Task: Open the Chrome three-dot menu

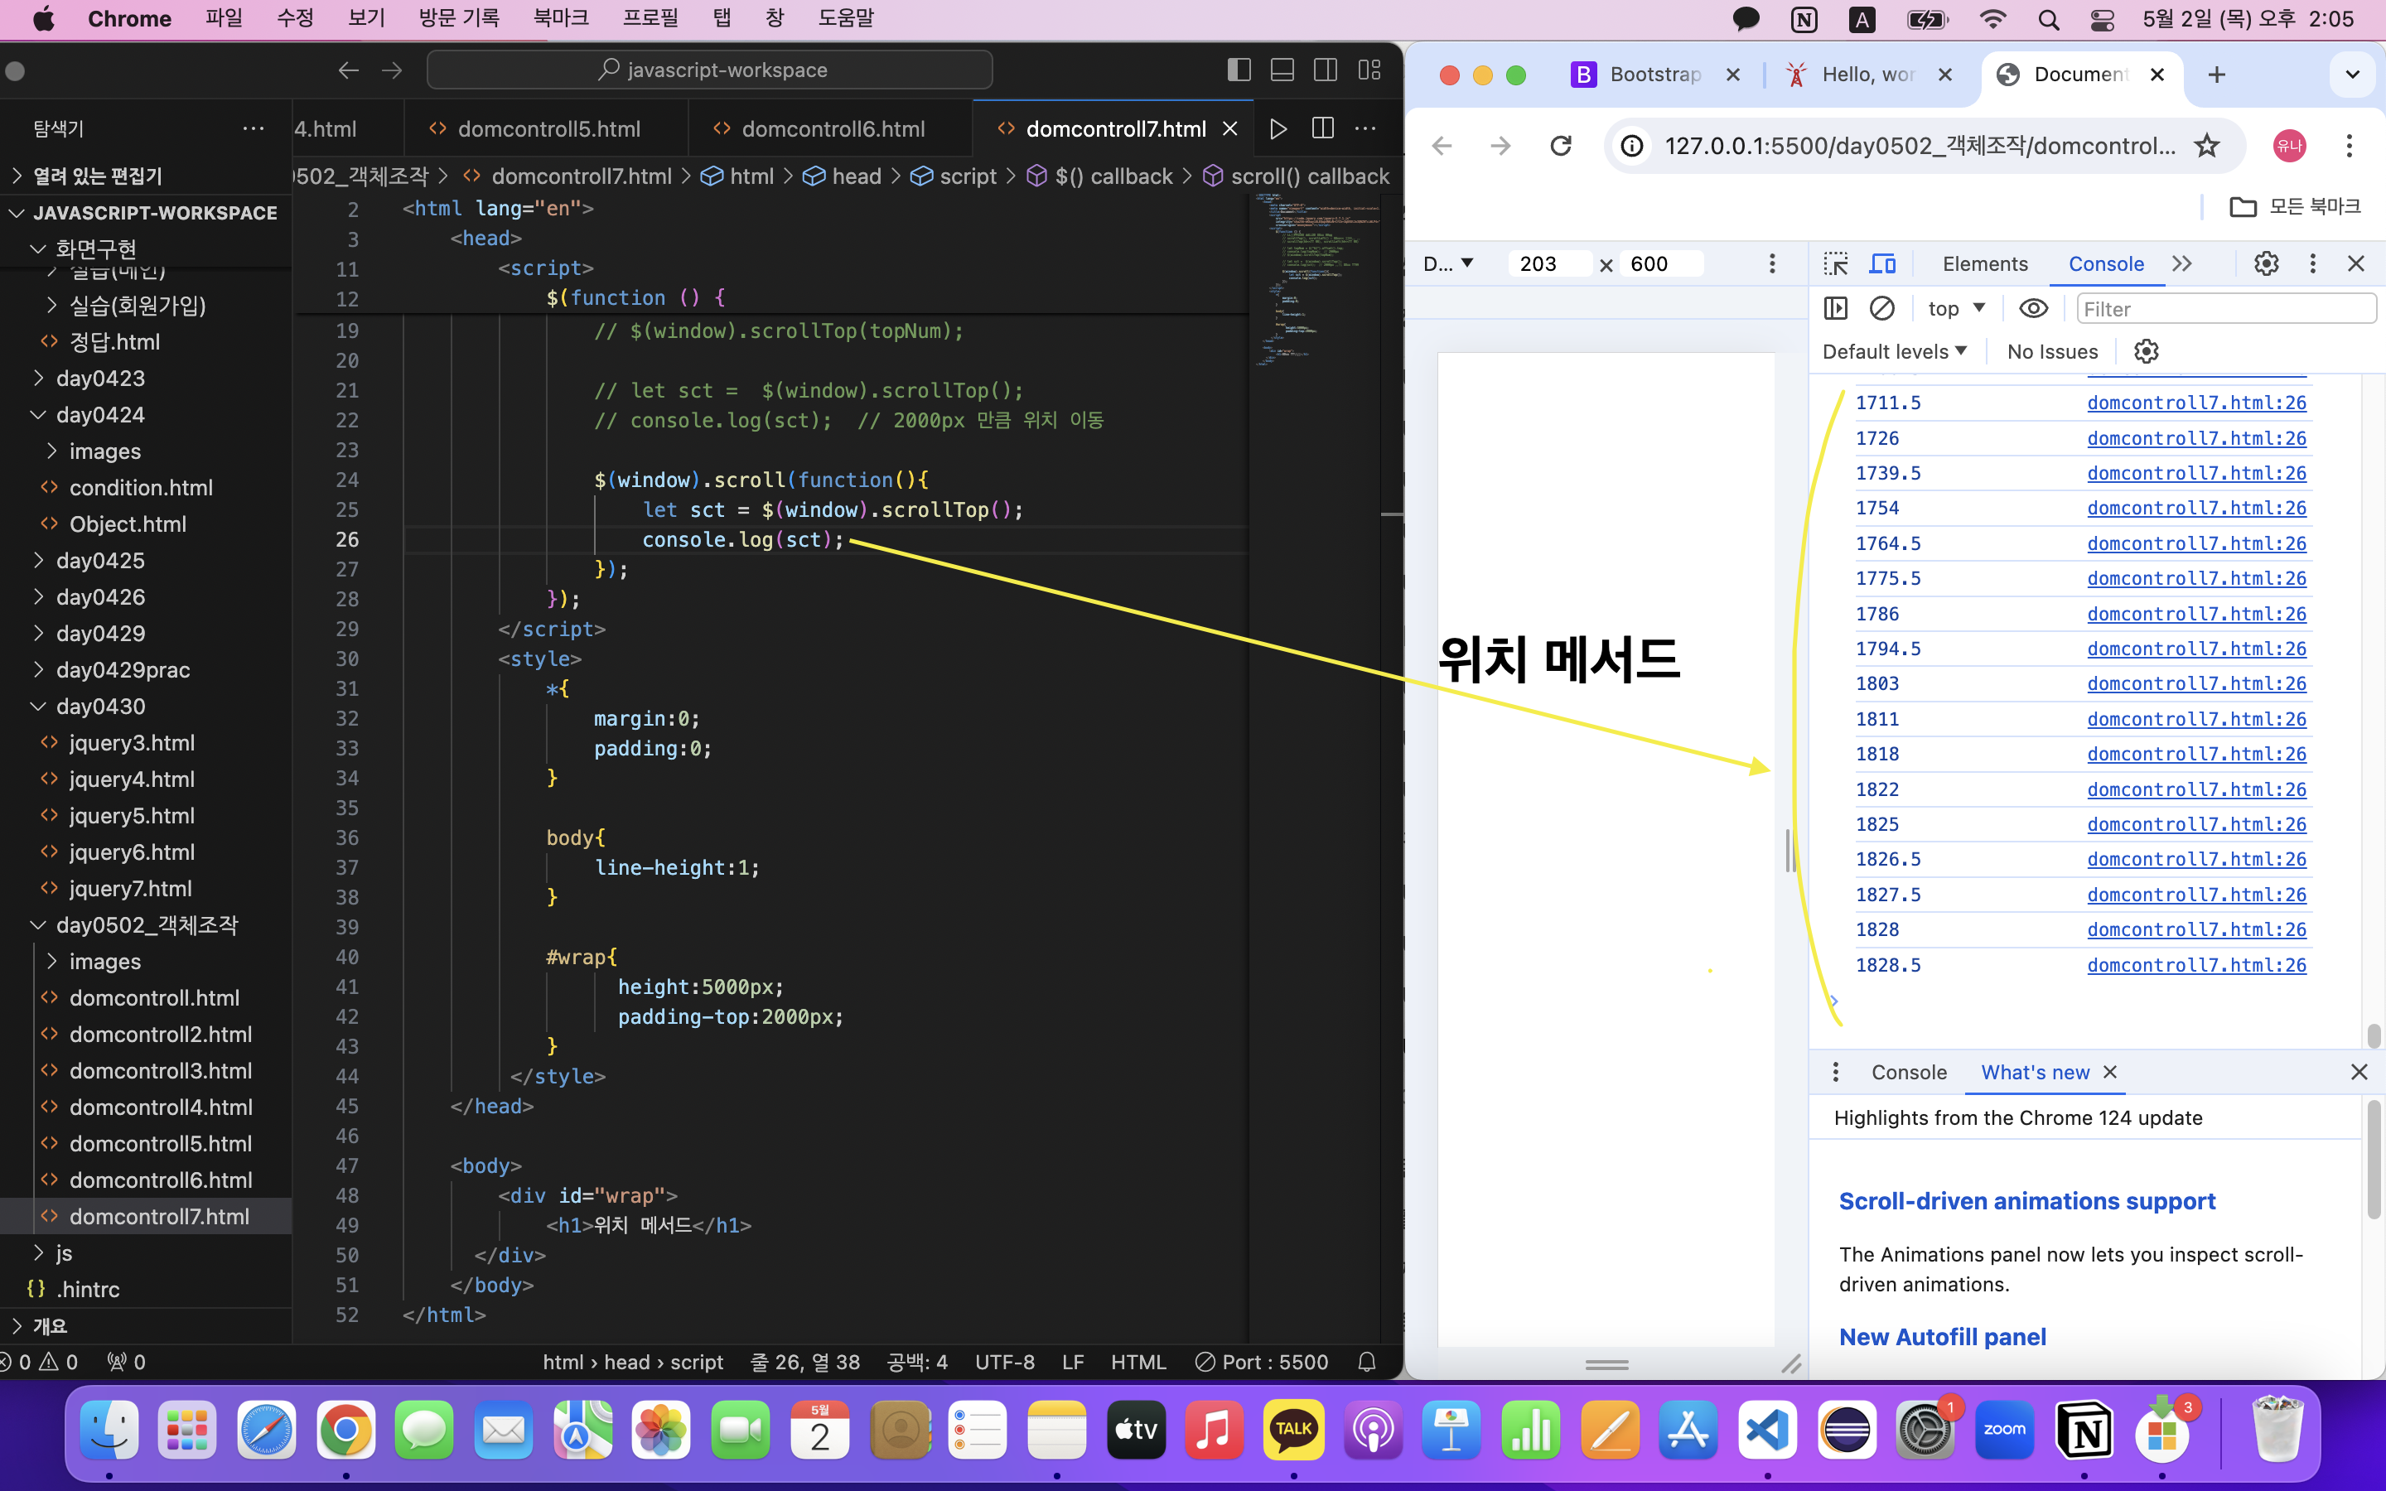Action: coord(2350,146)
